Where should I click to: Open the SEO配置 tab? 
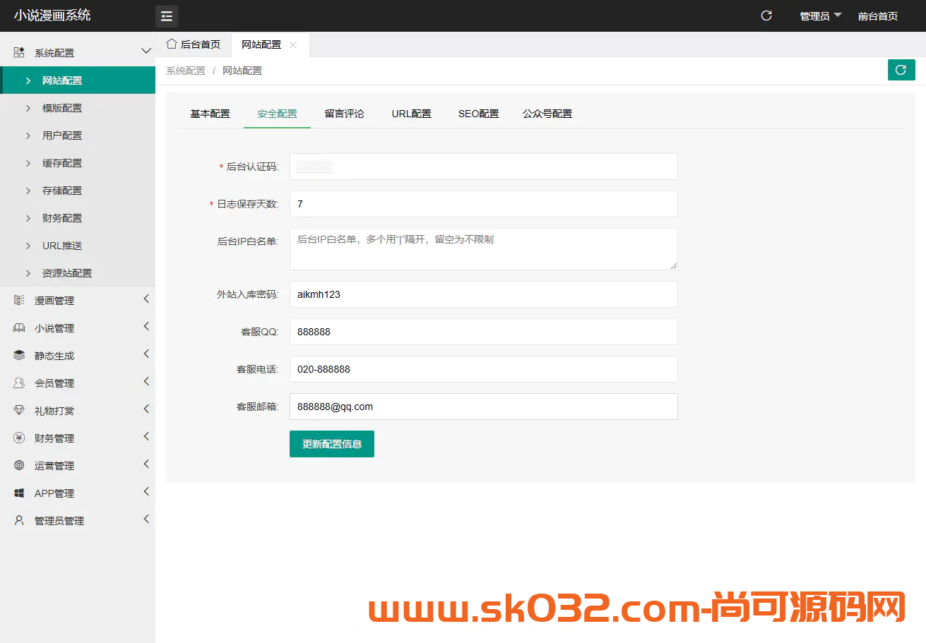click(479, 114)
